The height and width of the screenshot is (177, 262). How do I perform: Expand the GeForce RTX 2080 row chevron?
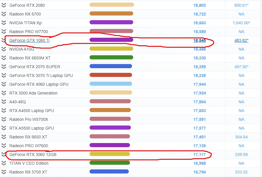pyautogui.click(x=4, y=5)
